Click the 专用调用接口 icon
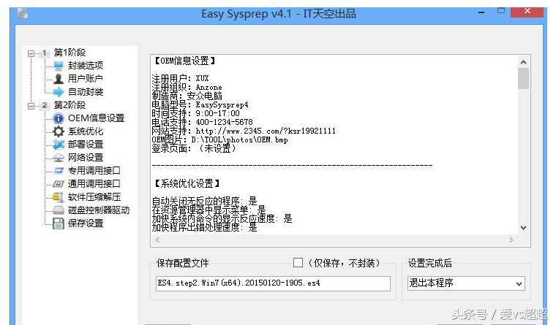This screenshot has height=325, width=556. tap(58, 171)
